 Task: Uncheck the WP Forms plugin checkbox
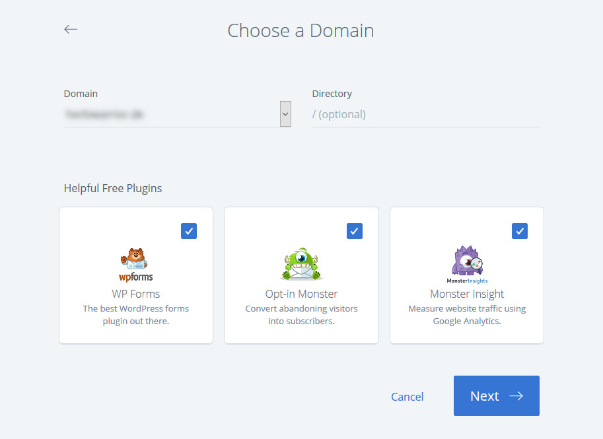189,231
